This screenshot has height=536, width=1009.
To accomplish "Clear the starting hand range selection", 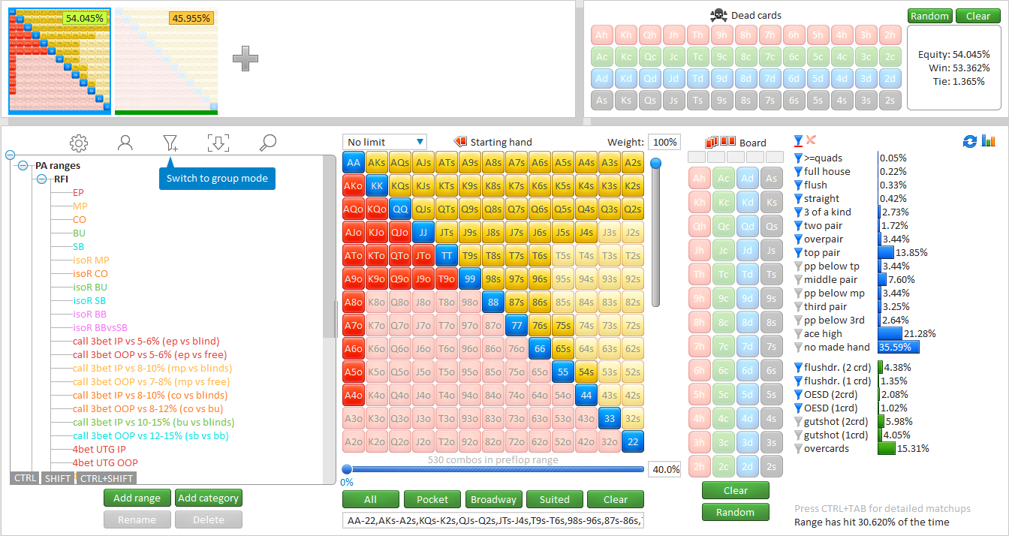I will [616, 499].
